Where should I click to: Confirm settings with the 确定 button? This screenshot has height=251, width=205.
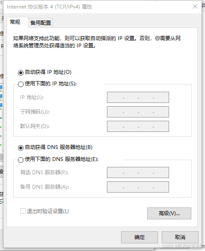[140, 237]
